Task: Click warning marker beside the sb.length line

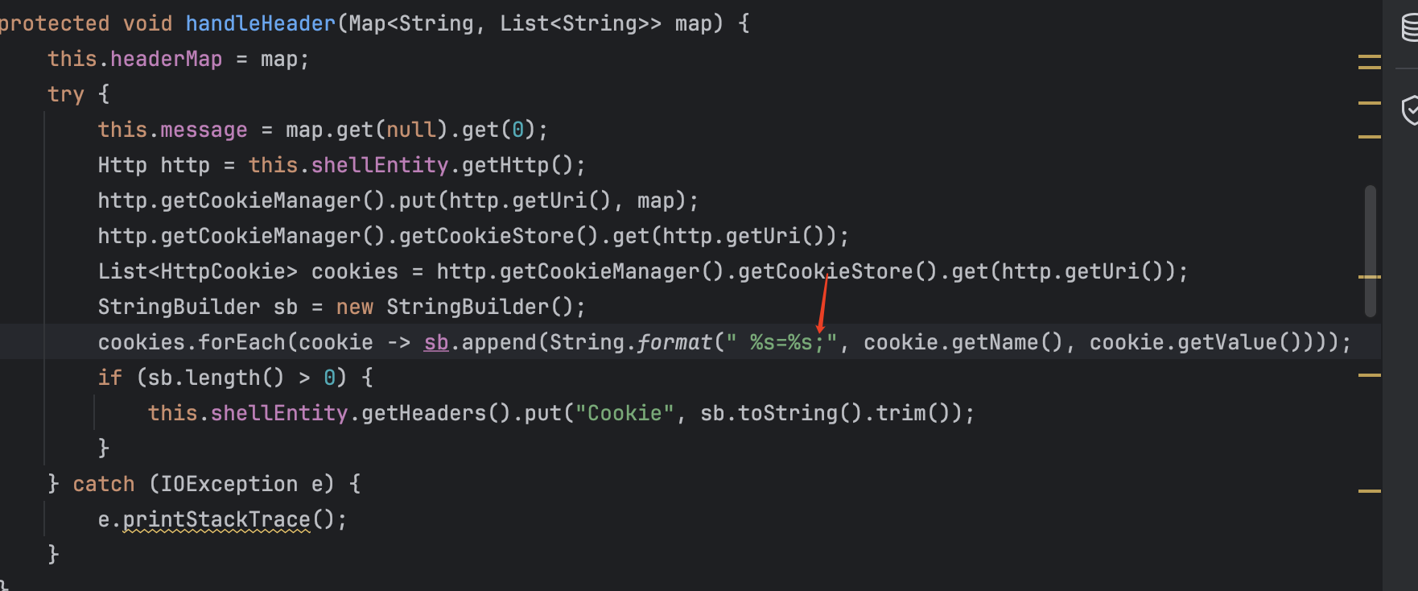Action: (x=1369, y=375)
